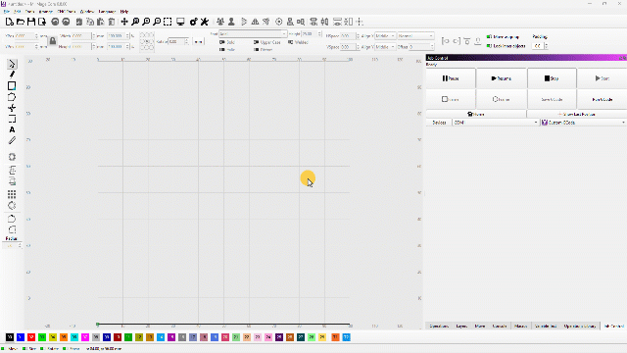Open the Arrange menu
The height and width of the screenshot is (353, 627).
tap(46, 12)
